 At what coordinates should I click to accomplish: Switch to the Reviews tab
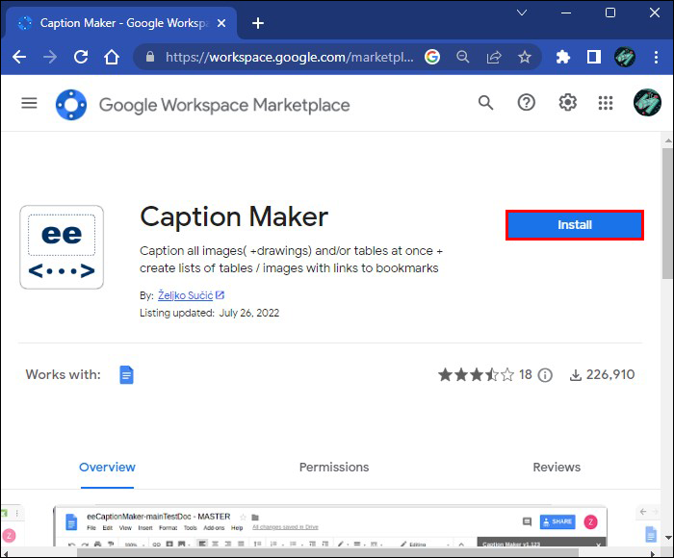tap(557, 467)
